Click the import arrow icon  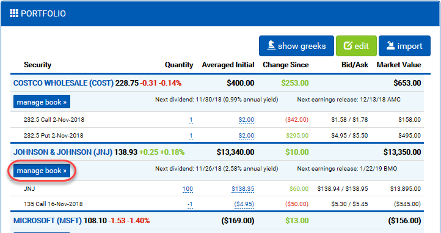coord(390,46)
